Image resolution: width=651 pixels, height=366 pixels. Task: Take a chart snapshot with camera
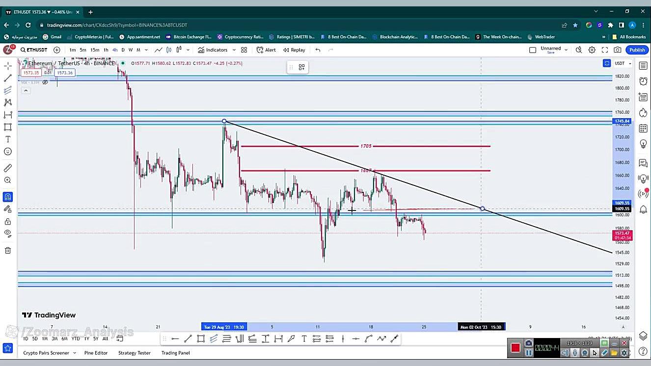[x=618, y=50]
